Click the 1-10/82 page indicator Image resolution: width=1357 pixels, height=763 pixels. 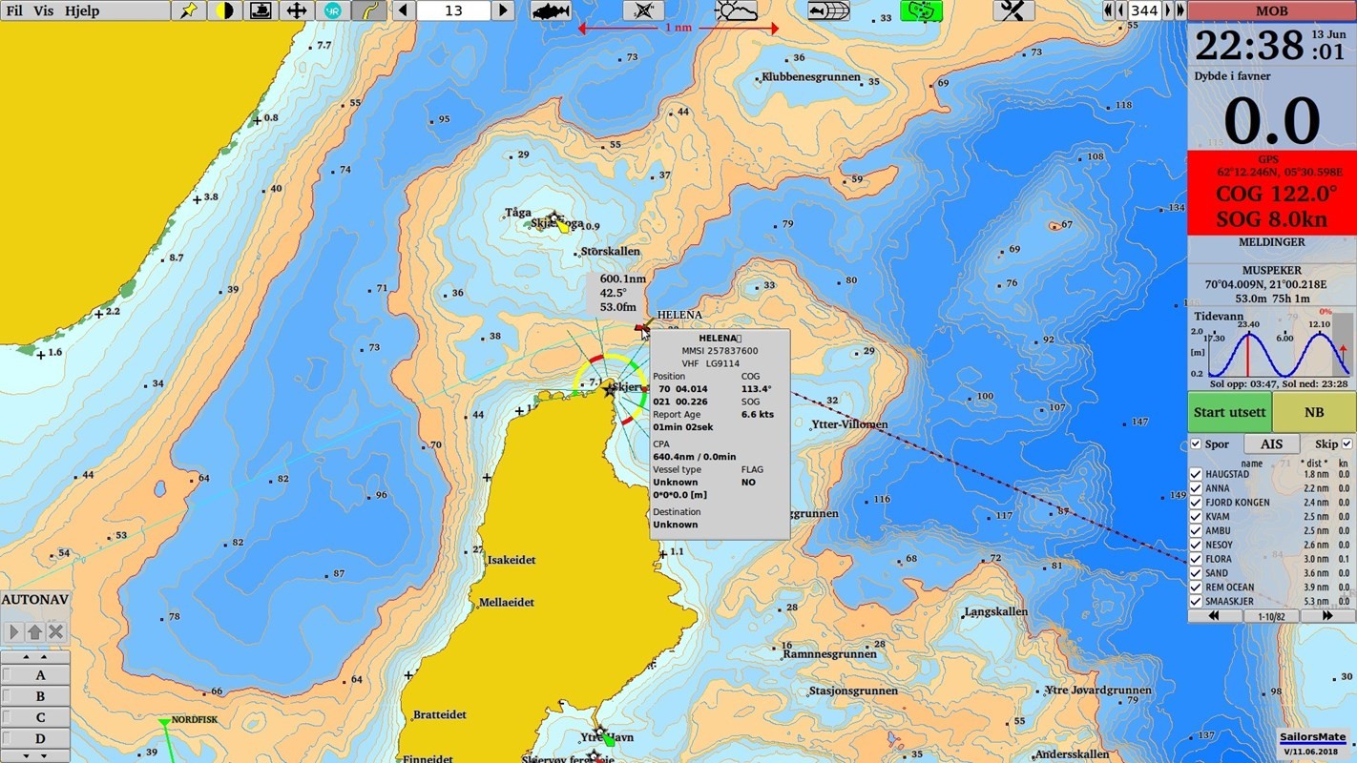1270,616
